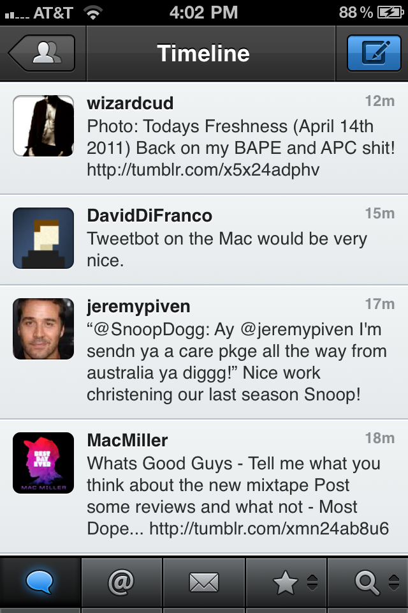View jeremypiven's profile photo
The height and width of the screenshot is (613, 408).
[x=43, y=329]
